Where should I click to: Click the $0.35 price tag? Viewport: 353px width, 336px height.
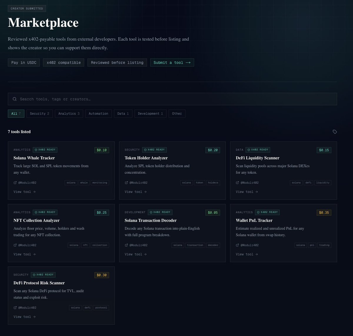(x=324, y=213)
